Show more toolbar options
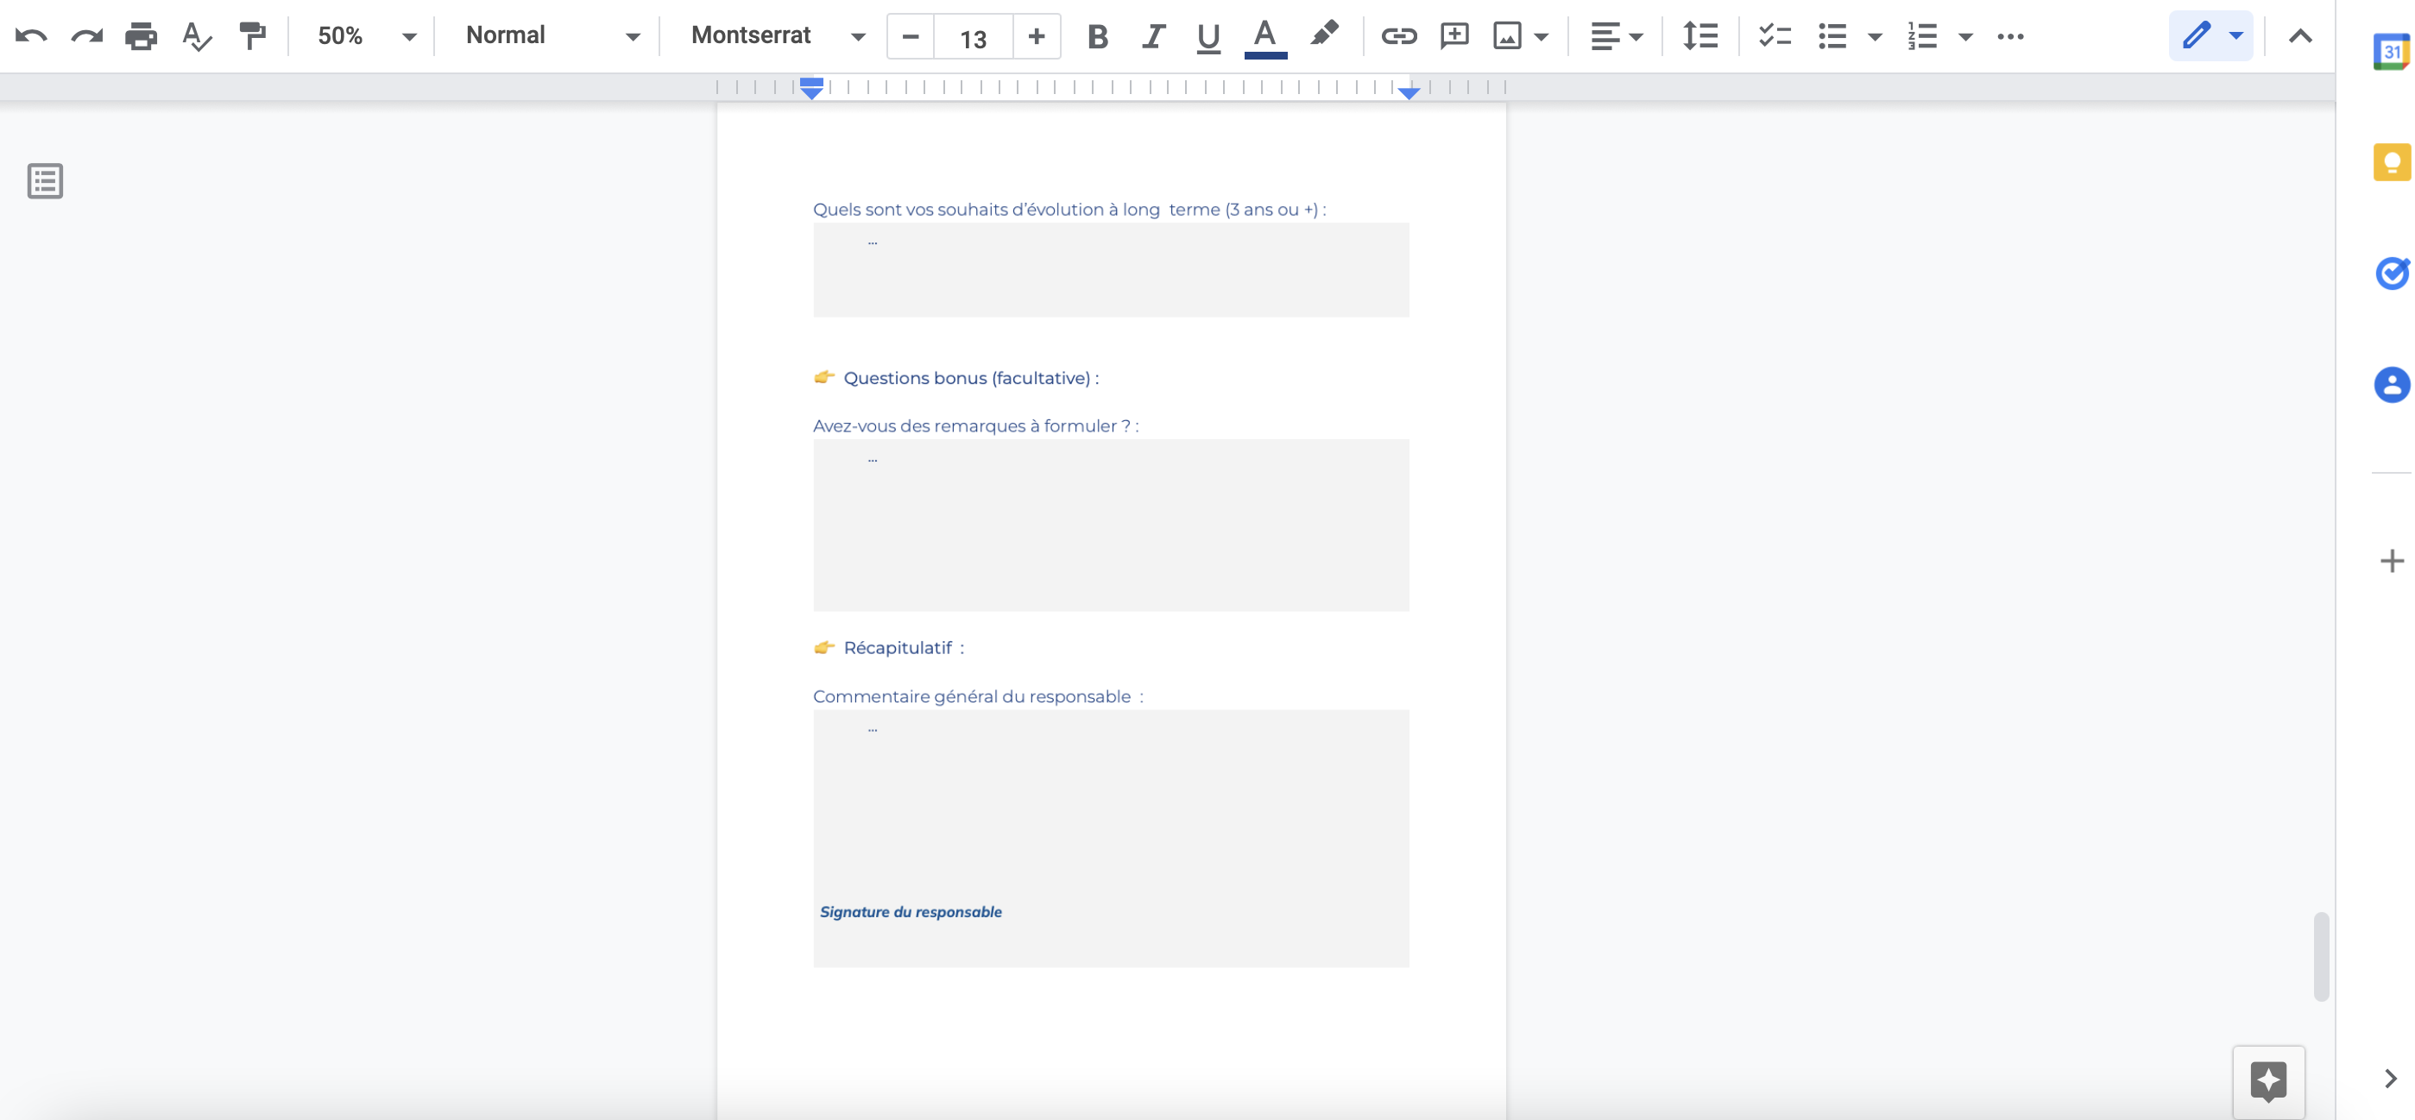 pyautogui.click(x=2010, y=36)
